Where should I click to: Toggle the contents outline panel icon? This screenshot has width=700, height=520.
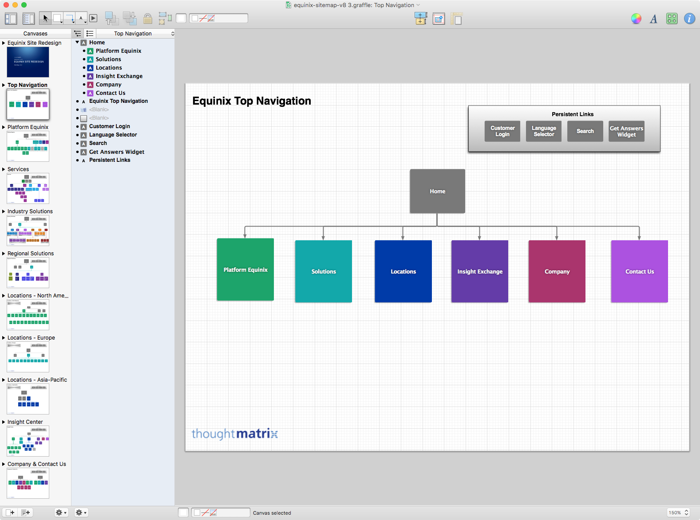[28, 19]
